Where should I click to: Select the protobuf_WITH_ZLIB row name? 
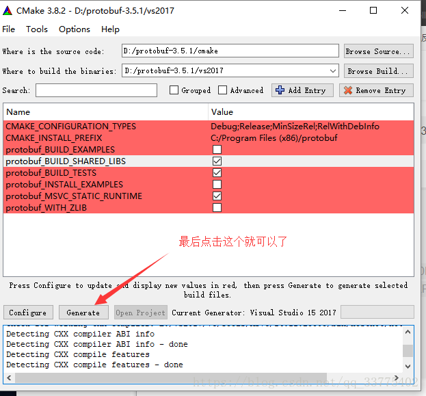[x=46, y=208]
